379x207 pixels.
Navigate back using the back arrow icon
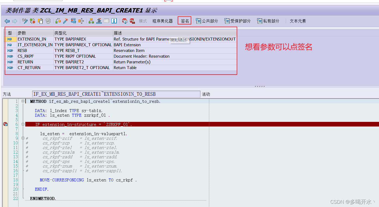coord(7,21)
